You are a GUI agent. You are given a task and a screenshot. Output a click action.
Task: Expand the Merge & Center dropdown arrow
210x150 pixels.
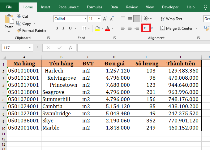point(196,29)
